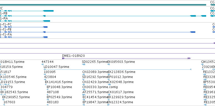Click the LD10047.5prime long EST line
The image size is (215, 106).
(117, 69)
